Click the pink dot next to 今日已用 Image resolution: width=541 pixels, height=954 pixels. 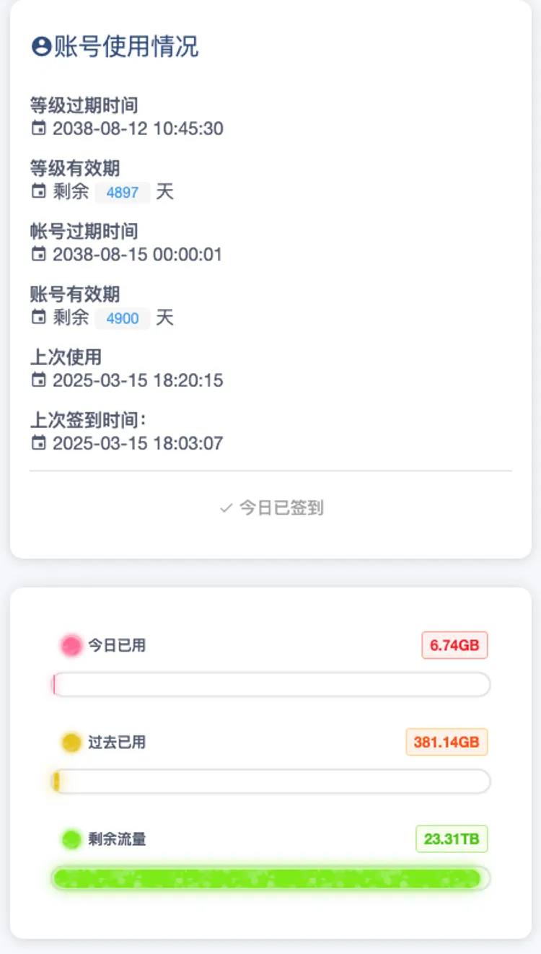click(x=71, y=645)
